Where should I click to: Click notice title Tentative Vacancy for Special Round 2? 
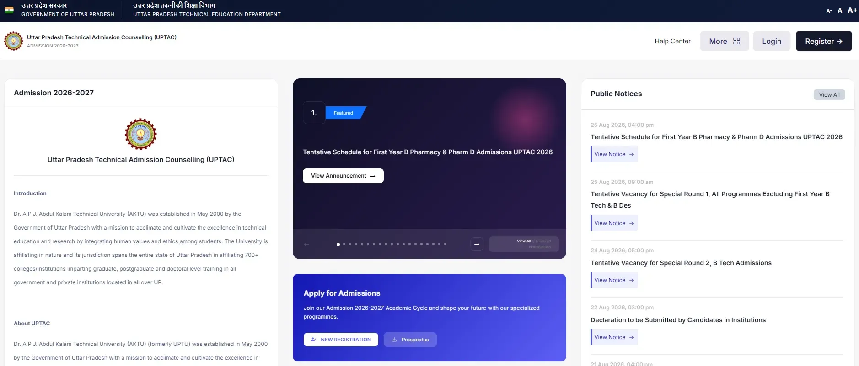point(681,263)
